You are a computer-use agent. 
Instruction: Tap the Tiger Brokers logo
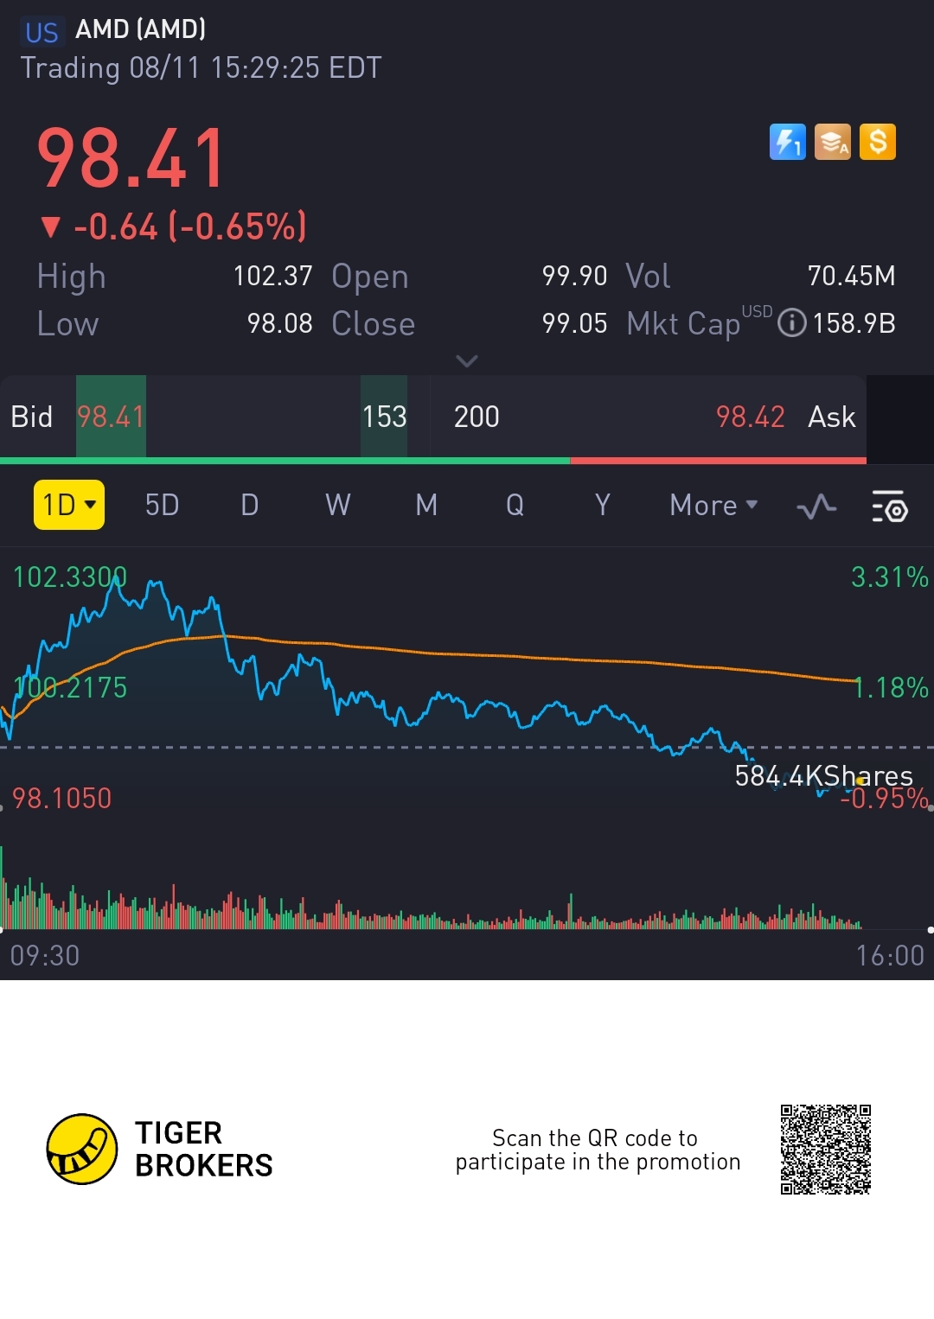click(x=82, y=1149)
